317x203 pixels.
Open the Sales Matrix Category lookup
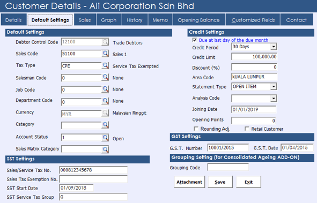pyautogui.click(x=105, y=149)
